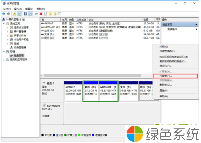Click the list view settings toolbar icon
Screen dimensions: 201x143
point(59,14)
